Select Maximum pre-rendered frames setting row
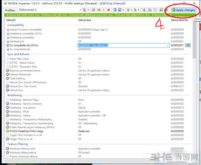Screen dimensions: 201x165 (98, 71)
